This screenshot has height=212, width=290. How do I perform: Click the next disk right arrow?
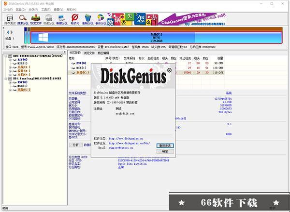(12, 32)
